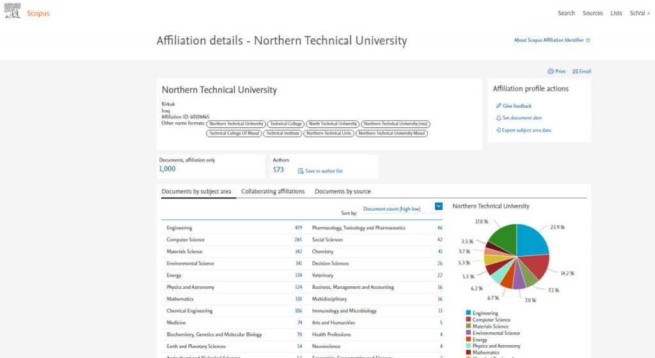Open the Search menu item
655x358 pixels.
(x=567, y=13)
